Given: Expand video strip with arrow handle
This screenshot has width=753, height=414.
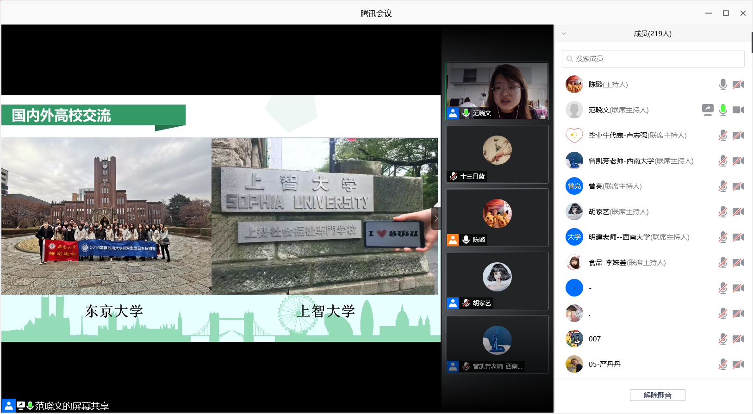Looking at the screenshot, I should coord(436,218).
